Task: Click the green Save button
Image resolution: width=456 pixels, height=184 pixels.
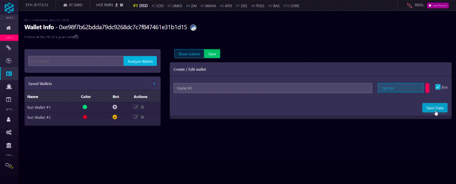Action: pyautogui.click(x=212, y=54)
